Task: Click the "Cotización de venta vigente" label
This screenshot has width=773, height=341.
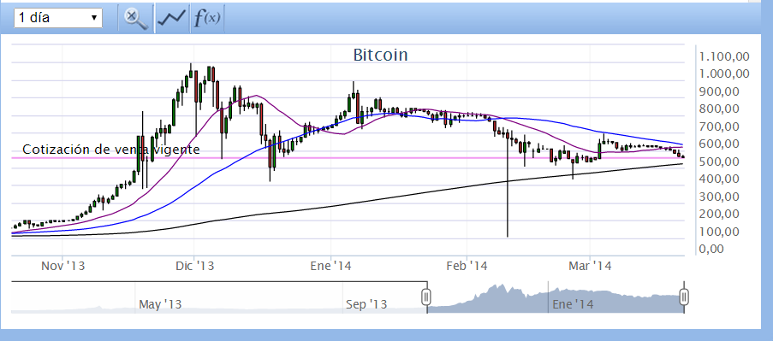Action: (x=111, y=149)
